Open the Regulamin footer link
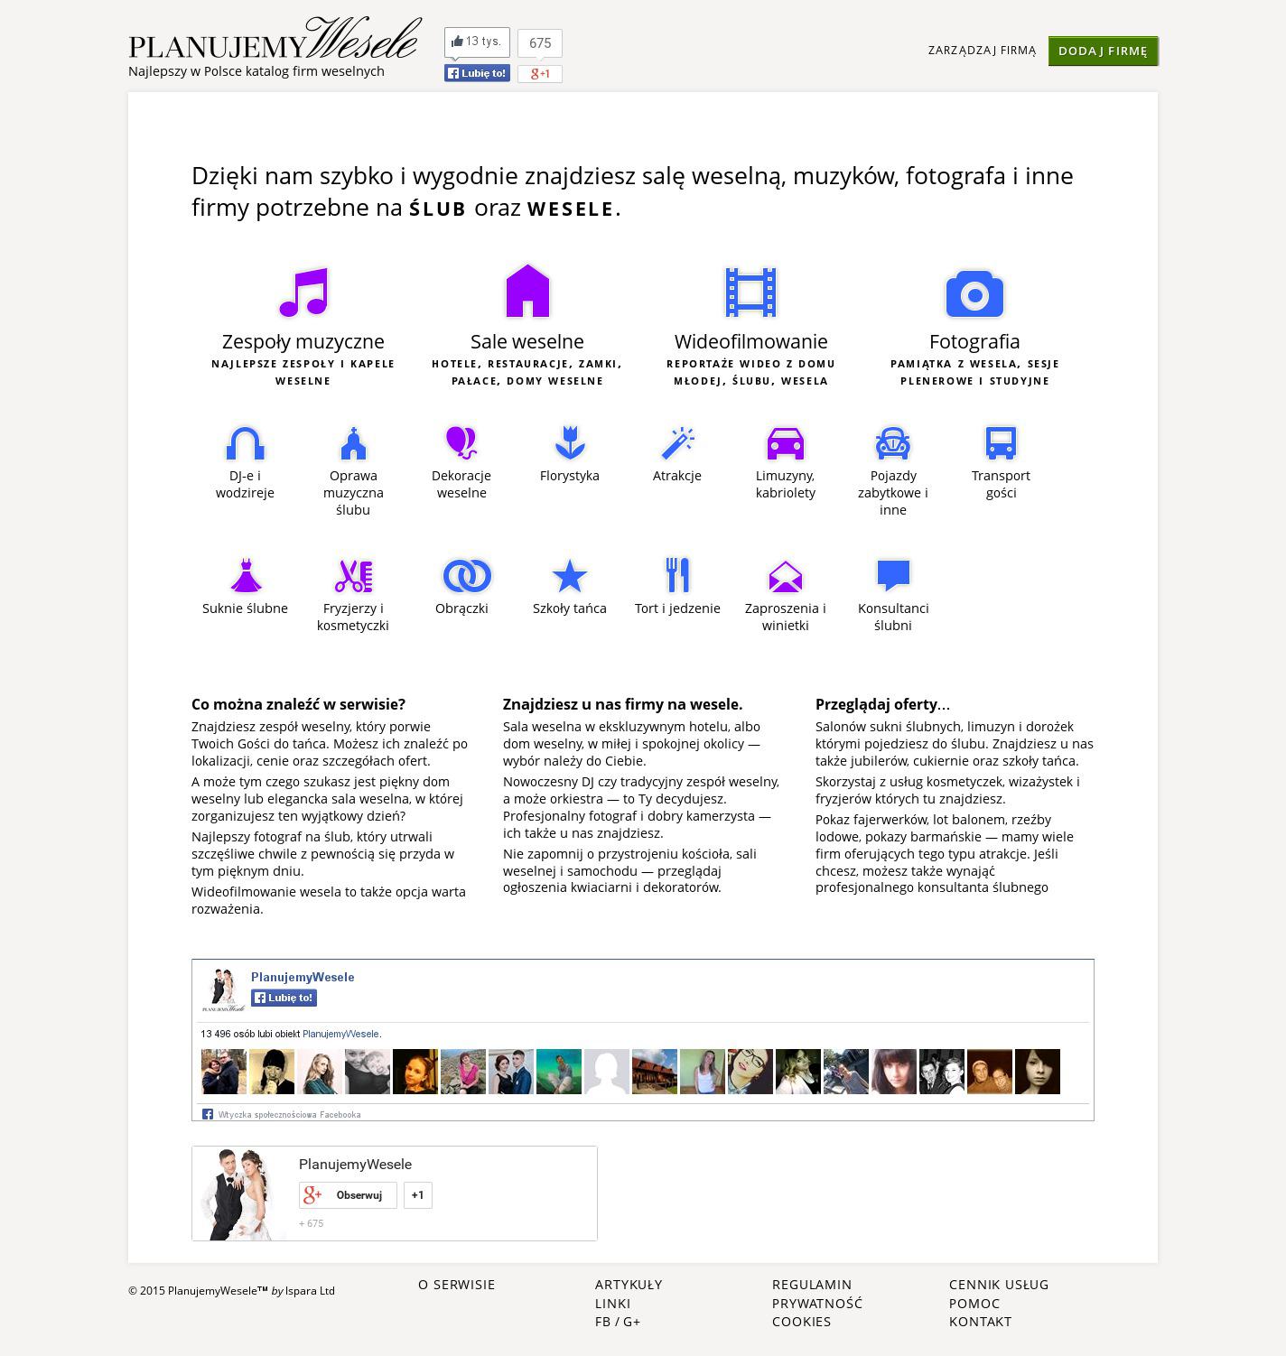1286x1356 pixels. coord(812,1285)
